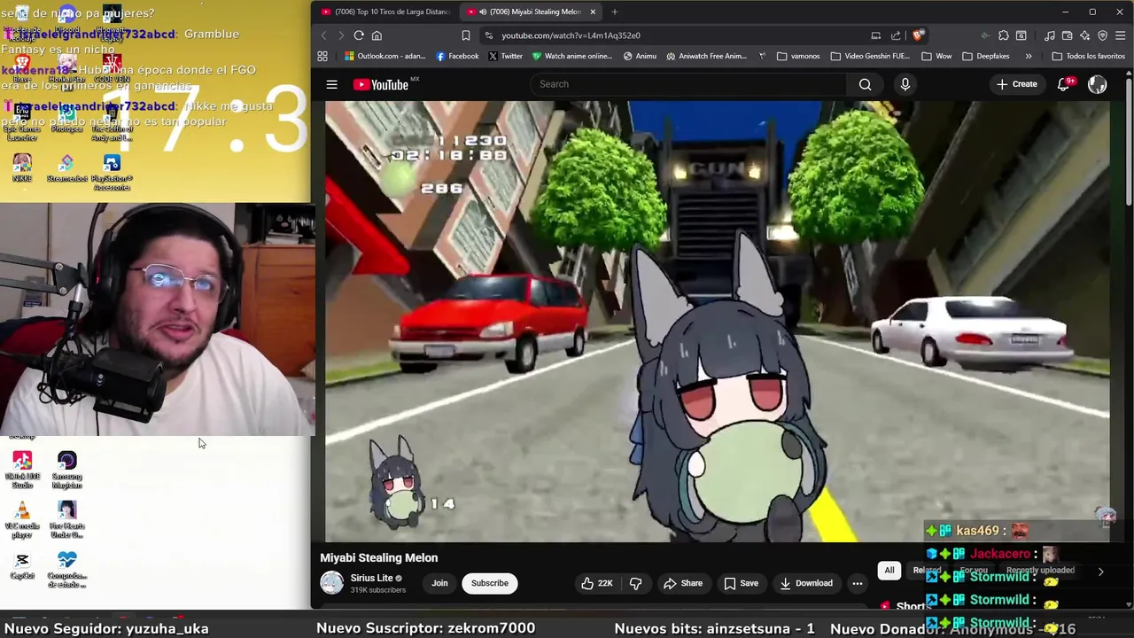This screenshot has width=1134, height=638.
Task: Dislike the video with thumbs-down
Action: [635, 583]
